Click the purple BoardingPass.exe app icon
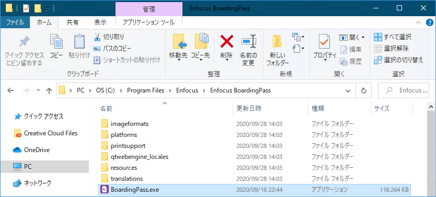This screenshot has width=436, height=197. (105, 190)
